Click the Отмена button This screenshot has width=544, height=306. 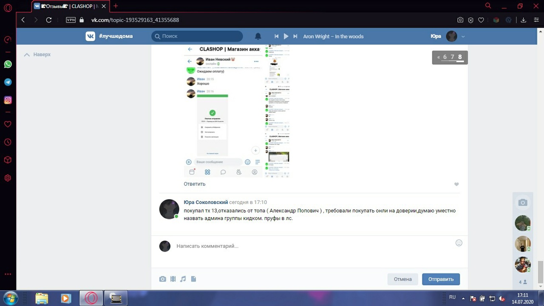point(402,279)
